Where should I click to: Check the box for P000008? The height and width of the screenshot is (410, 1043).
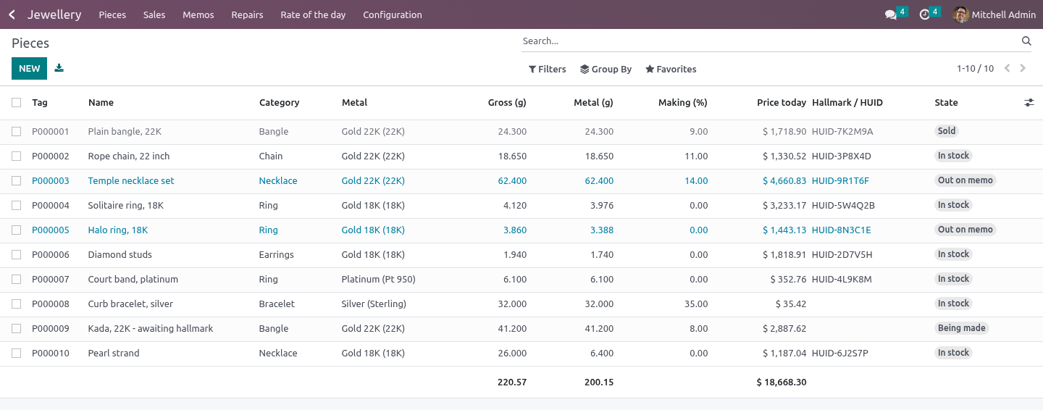[16, 304]
